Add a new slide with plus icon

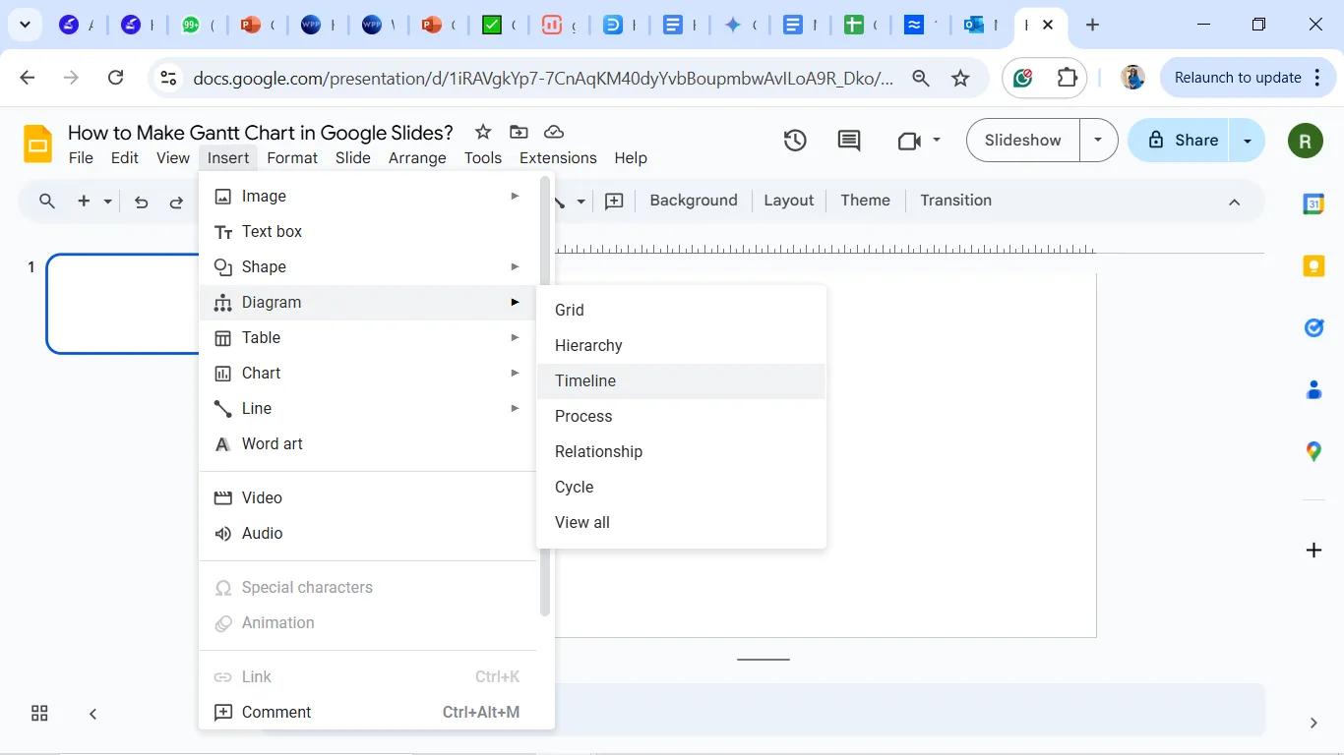(84, 202)
